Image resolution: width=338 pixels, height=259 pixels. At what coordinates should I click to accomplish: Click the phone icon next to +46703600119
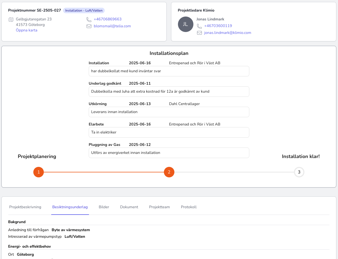click(x=199, y=26)
